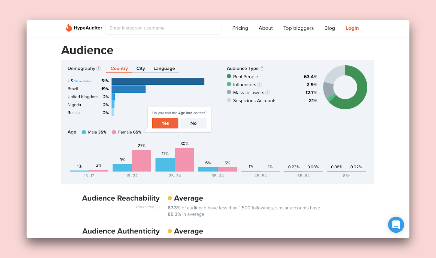
Task: Open the Blog page
Action: pos(329,28)
